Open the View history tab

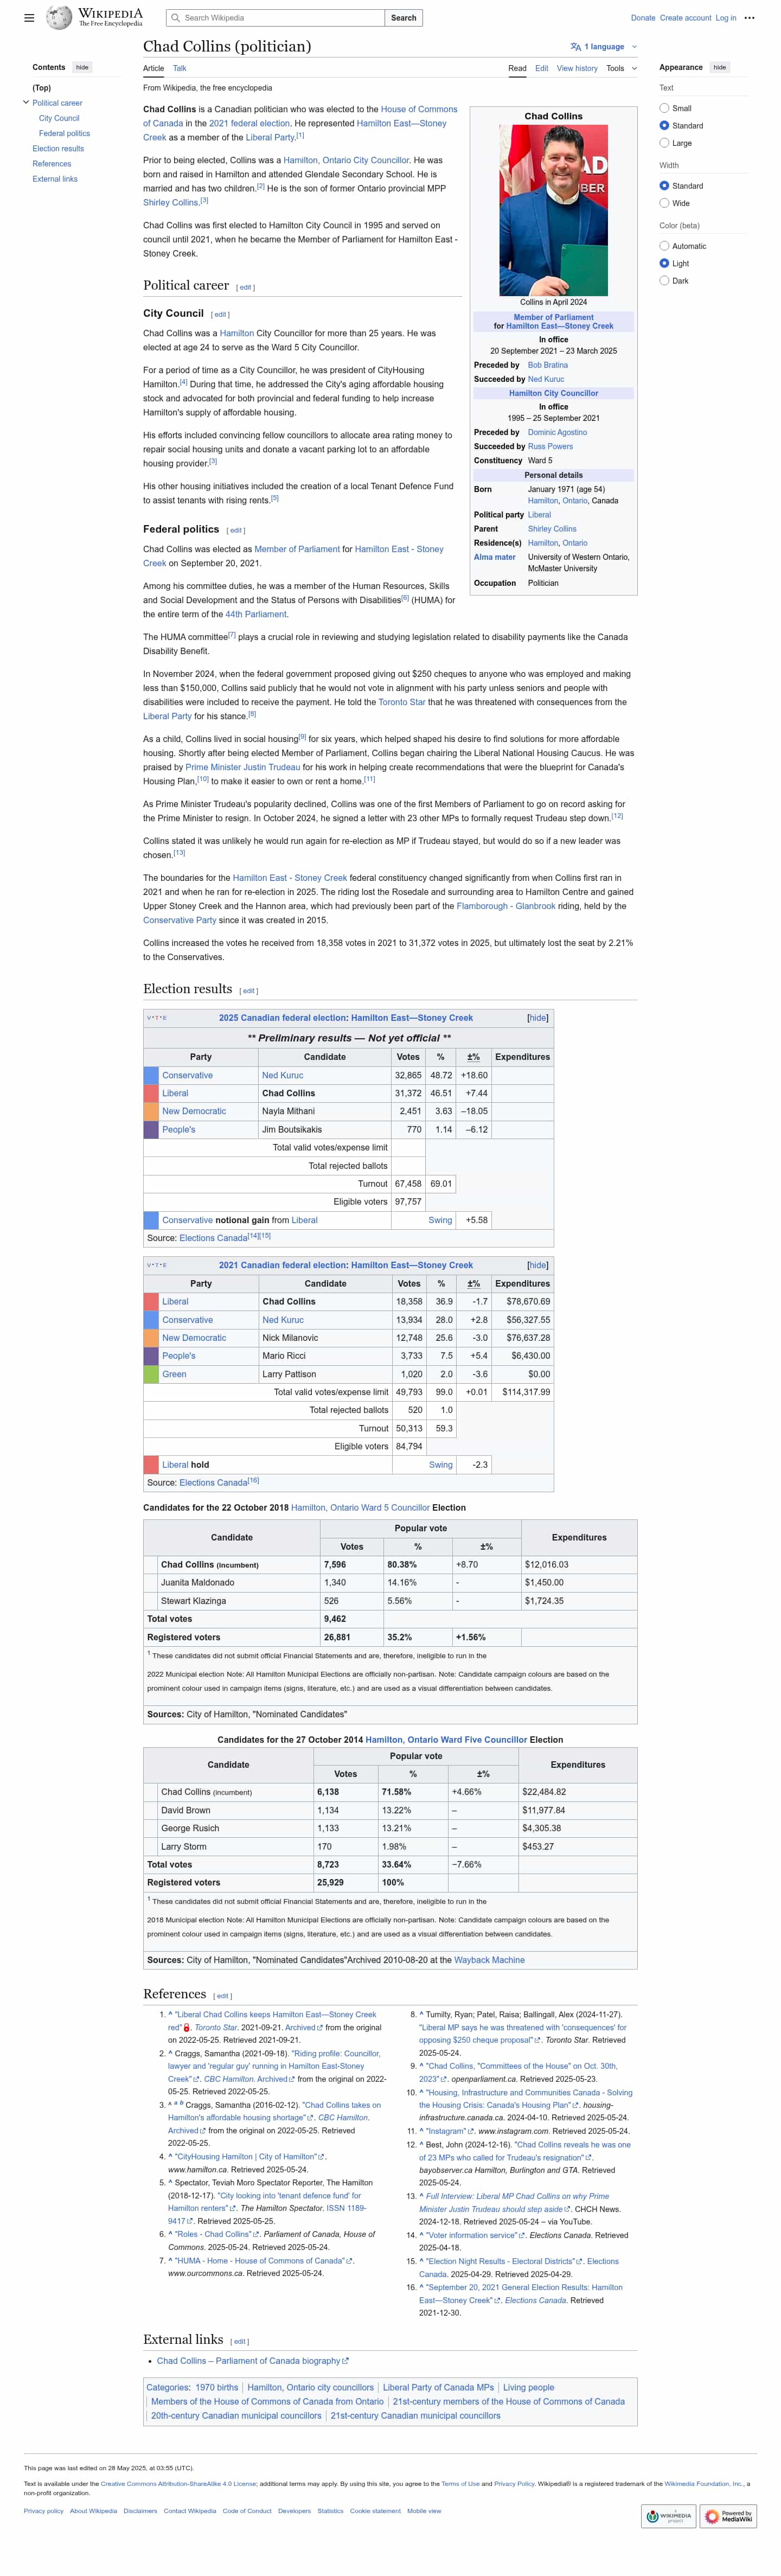click(x=576, y=69)
